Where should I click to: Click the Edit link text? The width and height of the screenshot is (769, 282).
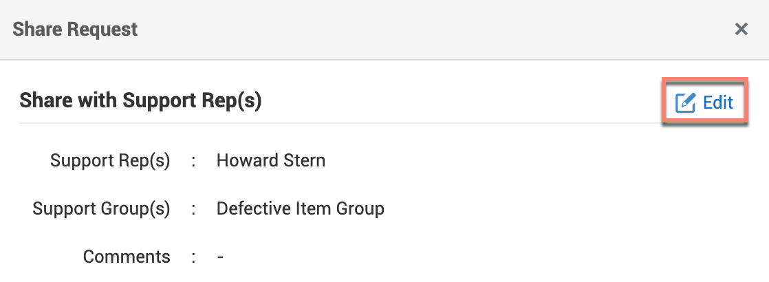tap(718, 103)
